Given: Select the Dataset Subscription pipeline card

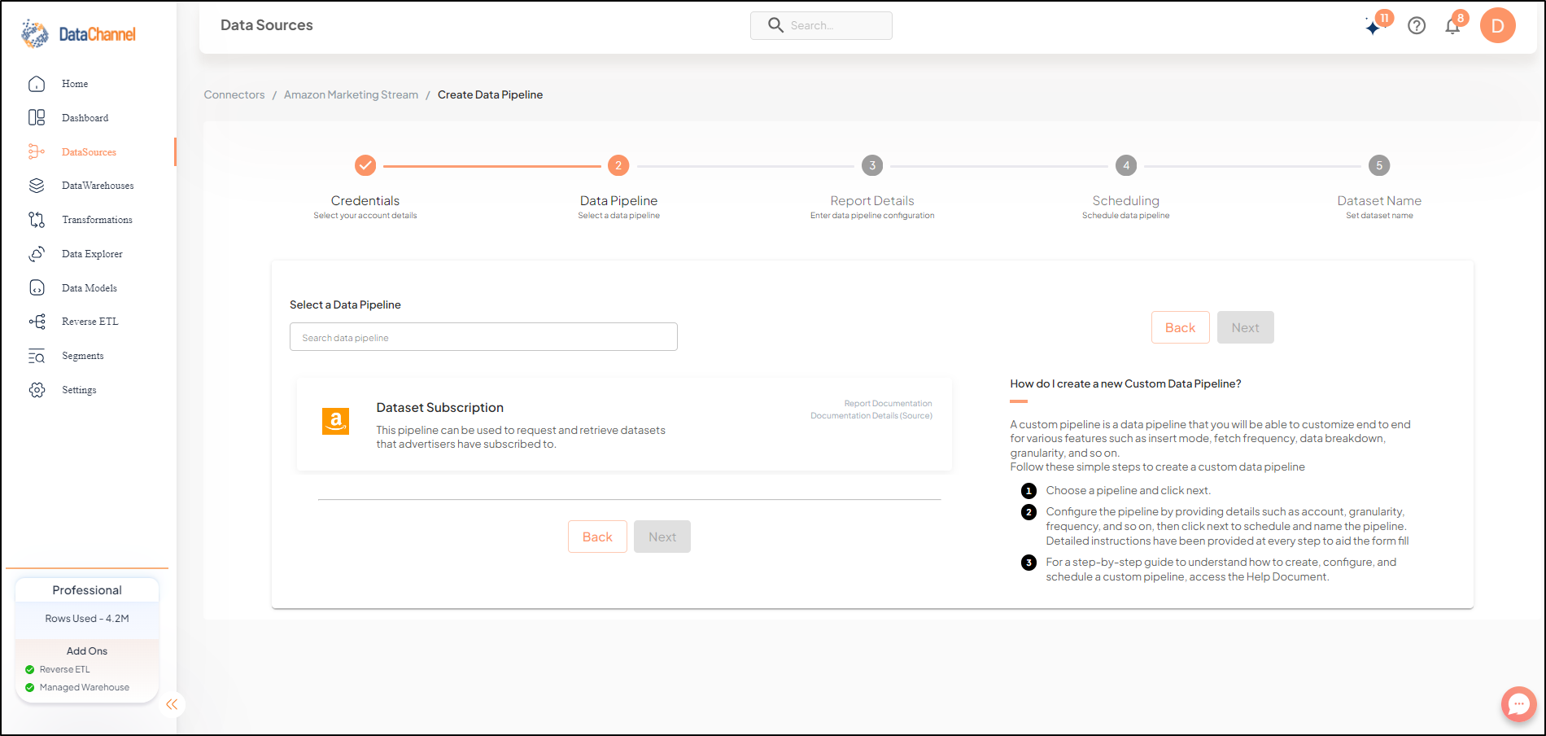Looking at the screenshot, I should pos(624,424).
